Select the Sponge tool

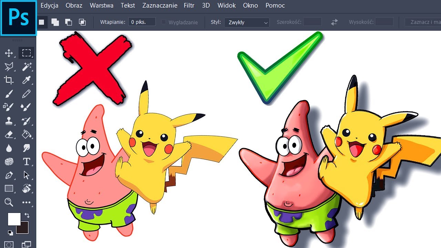point(9,162)
